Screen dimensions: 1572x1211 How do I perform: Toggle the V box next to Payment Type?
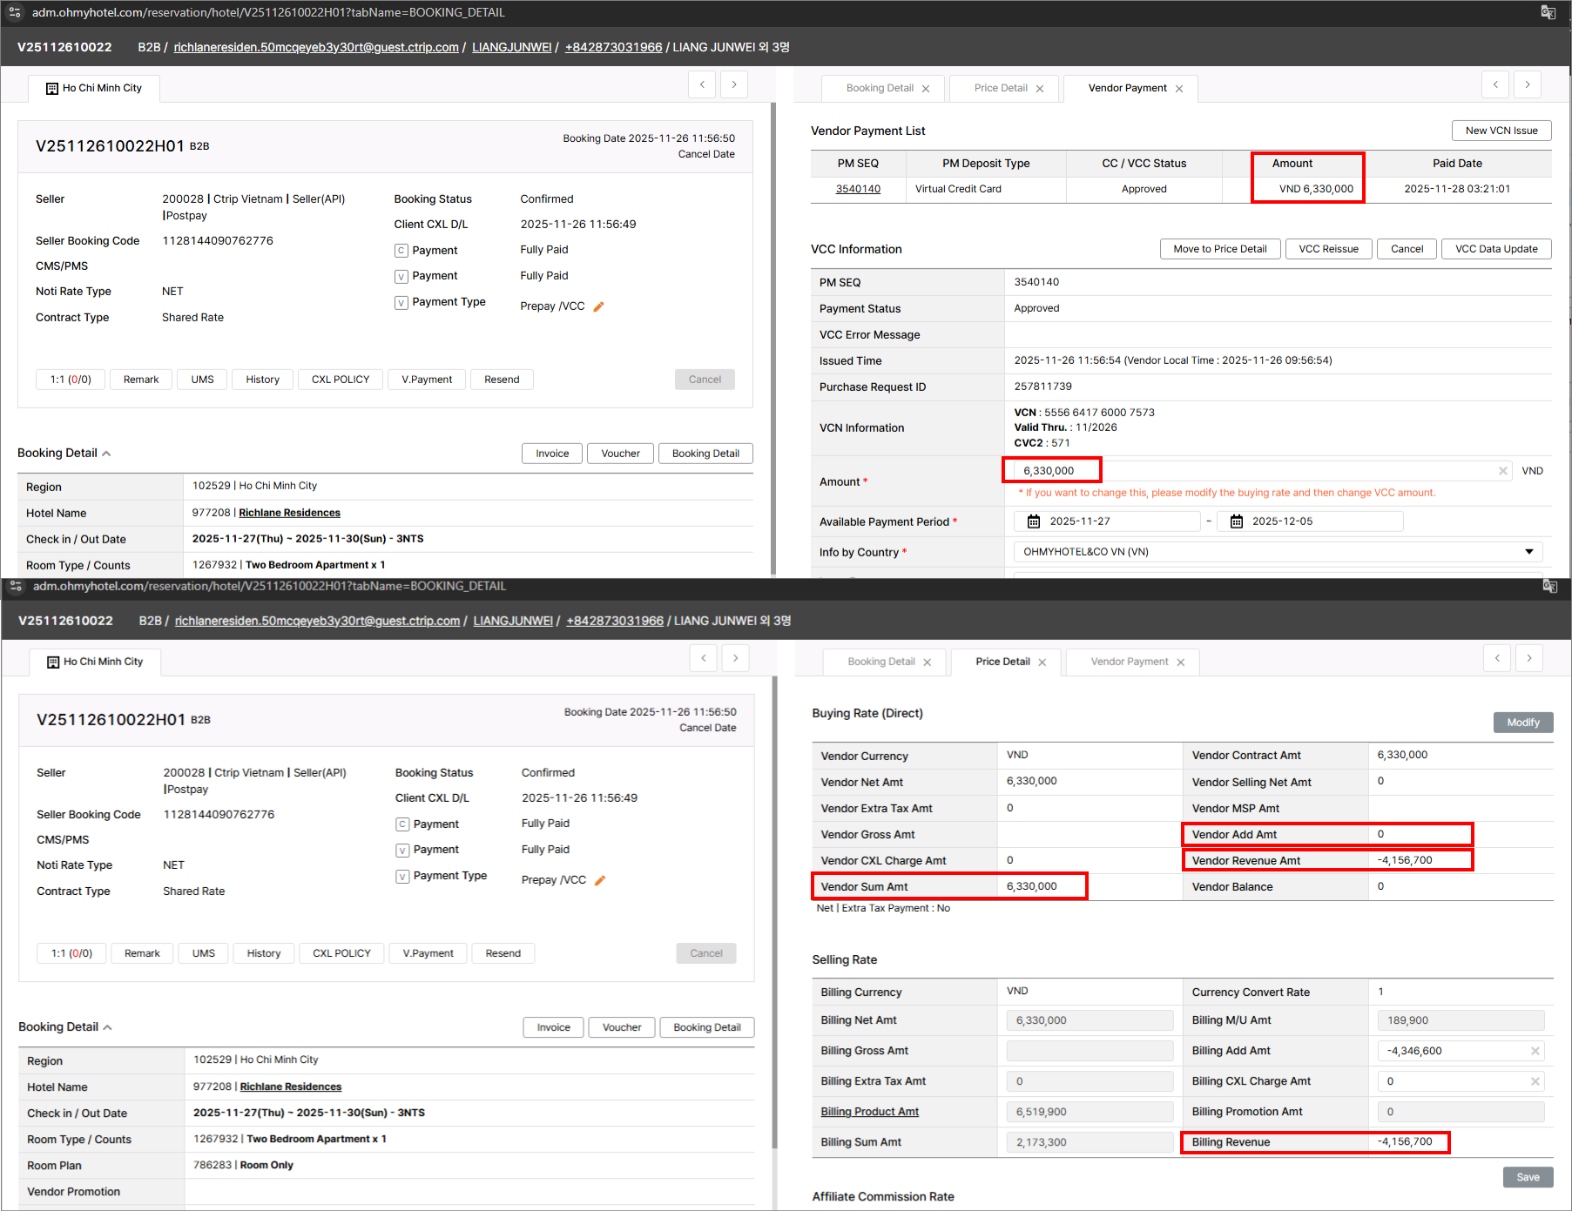coord(401,303)
